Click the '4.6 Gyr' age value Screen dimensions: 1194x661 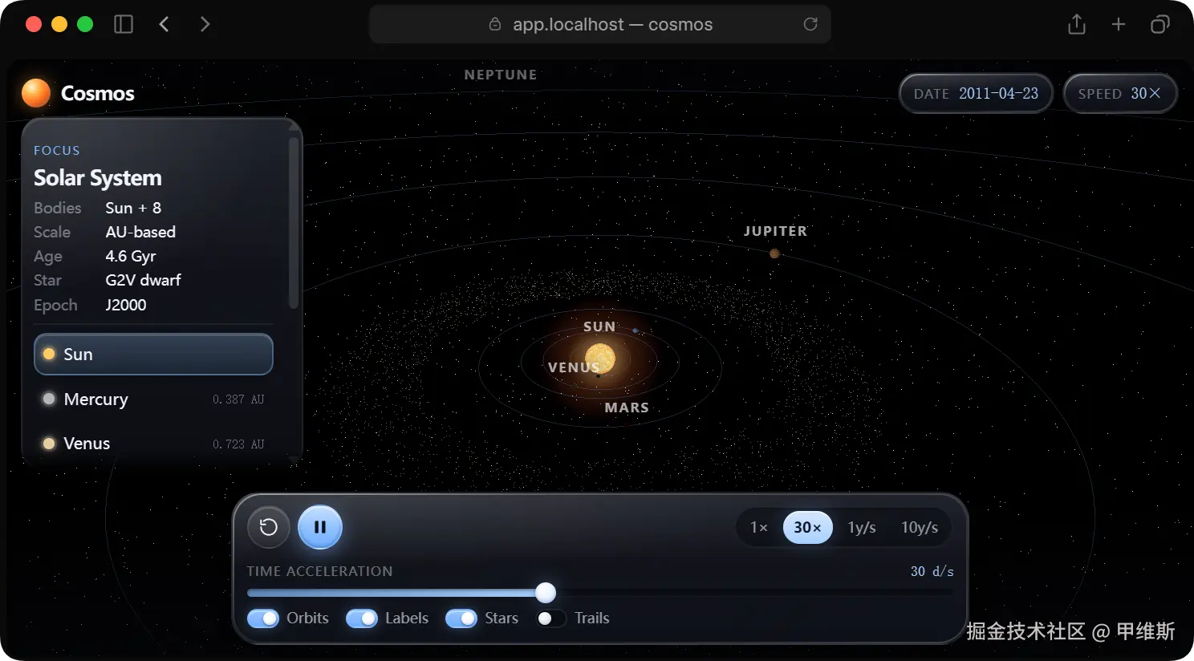click(131, 256)
